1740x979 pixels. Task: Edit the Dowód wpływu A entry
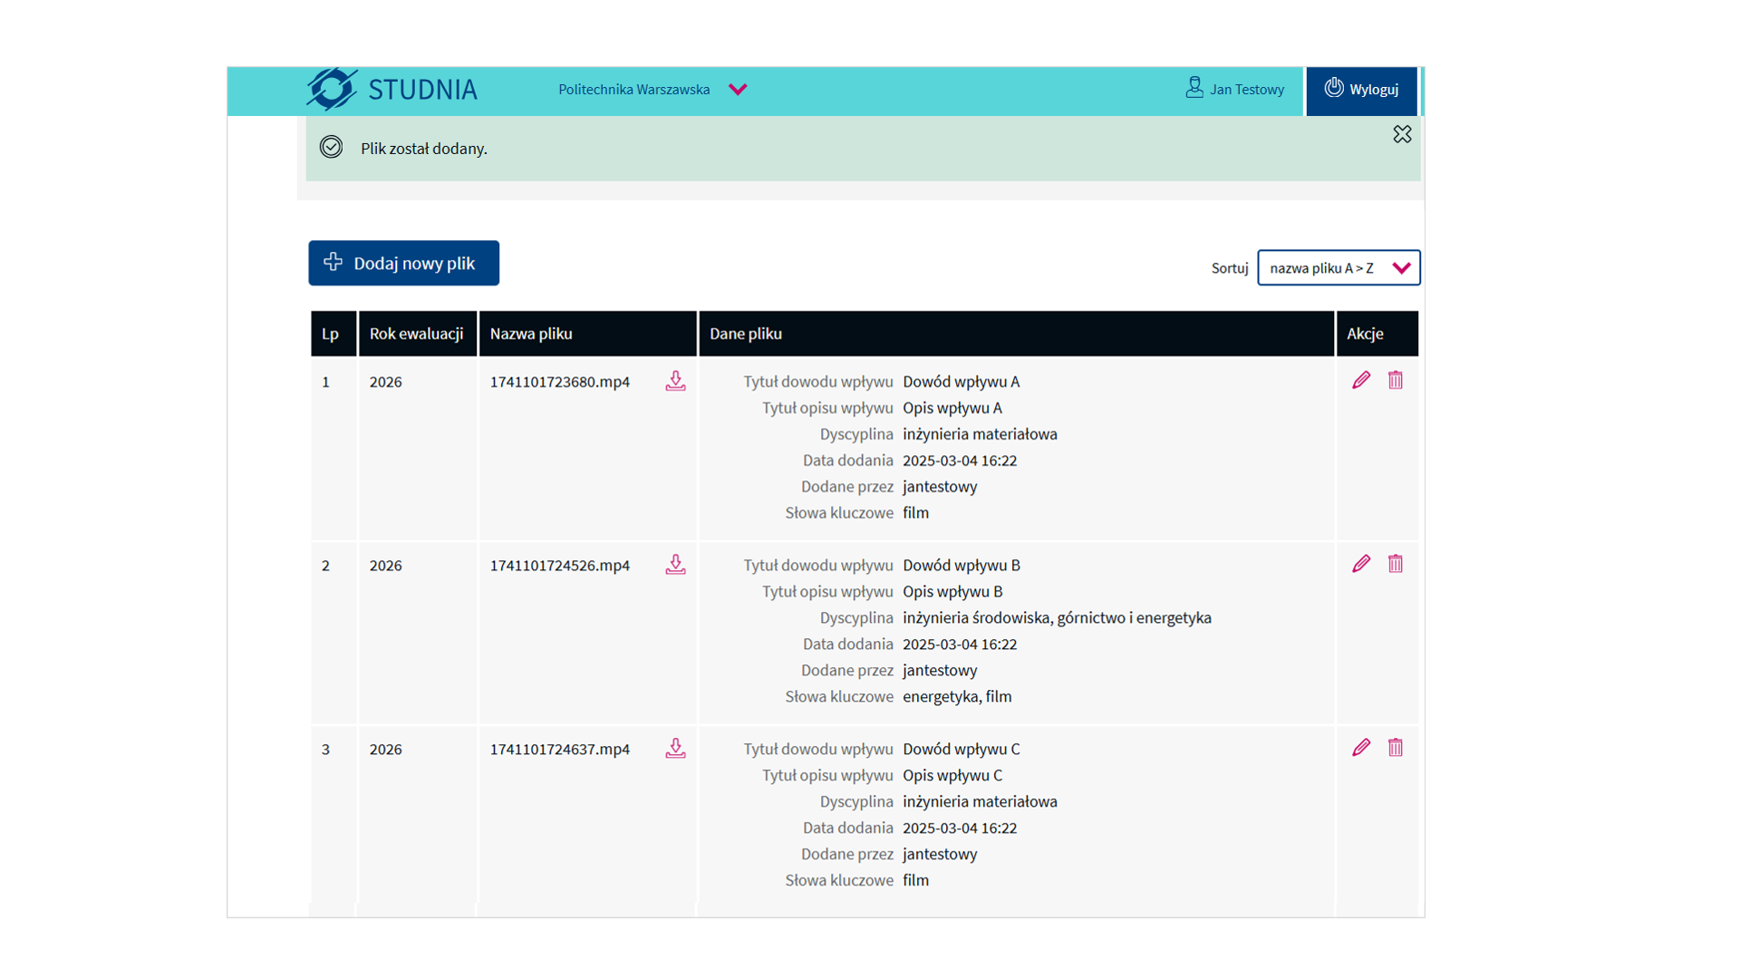coord(1361,381)
